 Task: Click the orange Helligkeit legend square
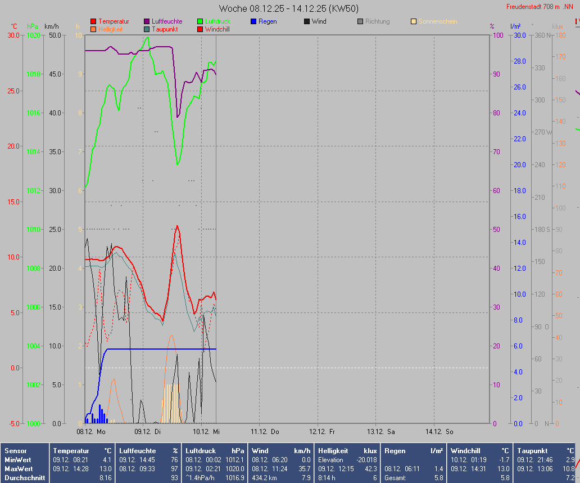tap(93, 29)
